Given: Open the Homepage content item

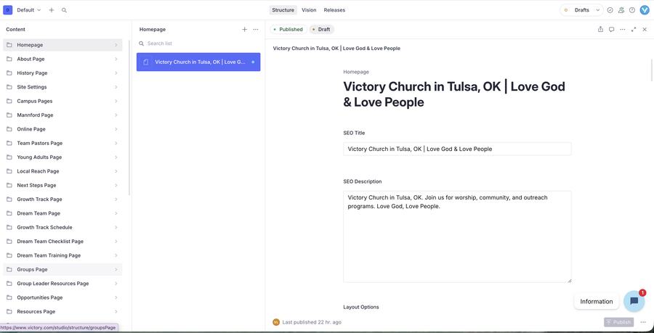Looking at the screenshot, I should (62, 45).
